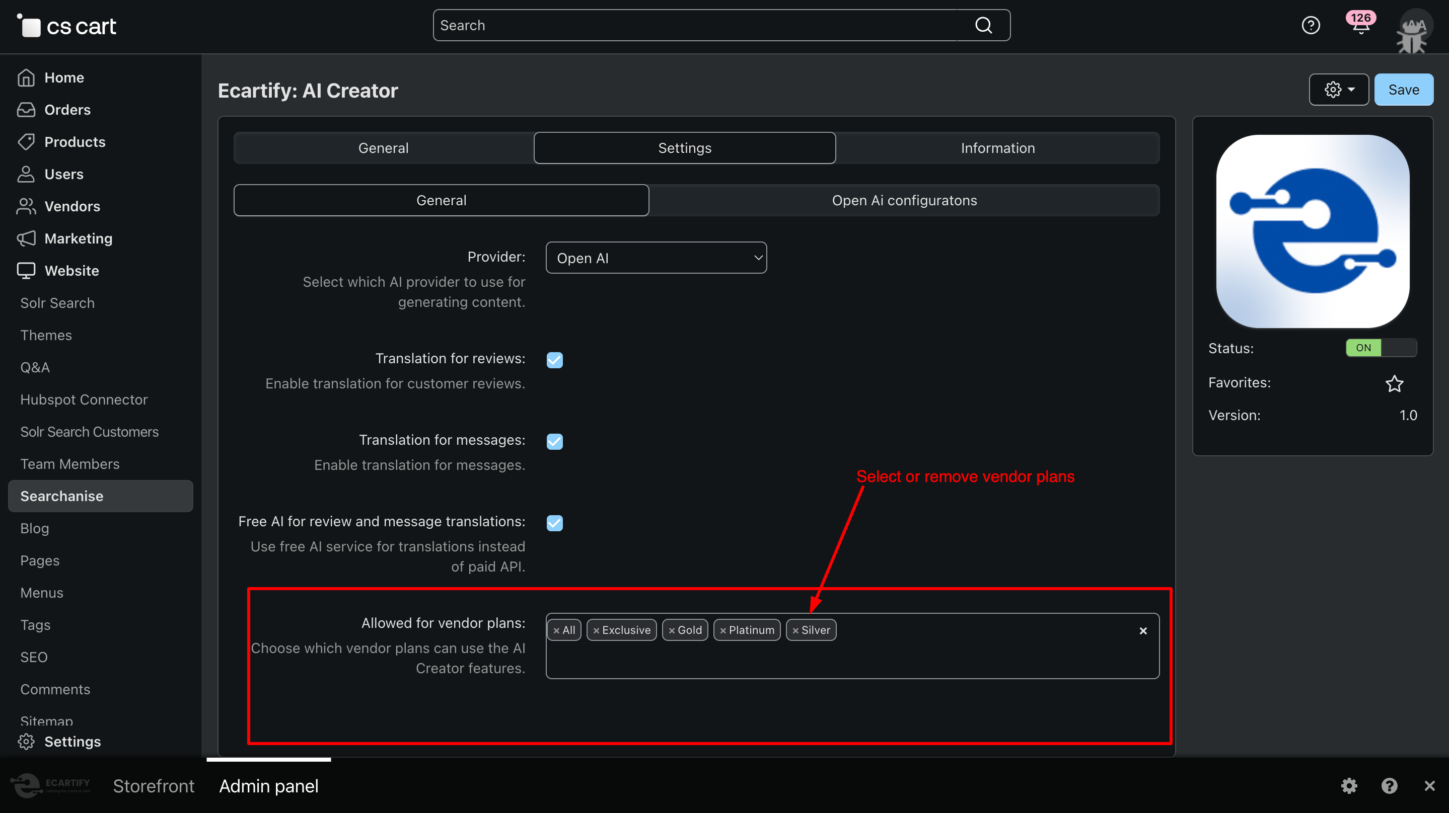Image resolution: width=1449 pixels, height=813 pixels.
Task: Expand the gear dropdown next to Save
Action: [x=1338, y=89]
